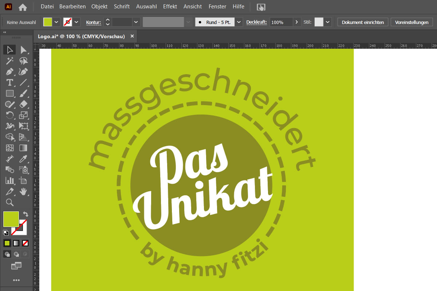Select the Shaper tool
Viewport: 437px width, 291px height.
(9, 104)
